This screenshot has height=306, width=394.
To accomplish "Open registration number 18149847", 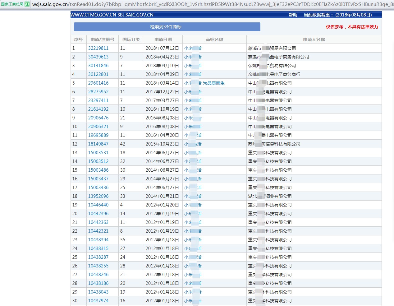I will tap(98, 144).
